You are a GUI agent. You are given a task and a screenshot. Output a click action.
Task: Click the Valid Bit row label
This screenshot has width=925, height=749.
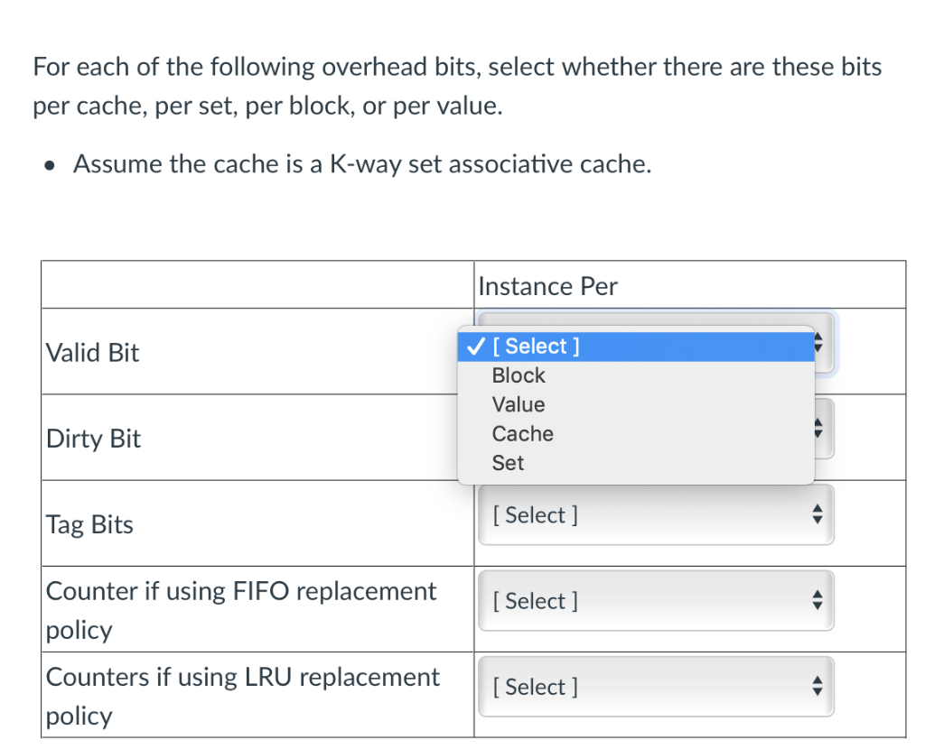(92, 353)
